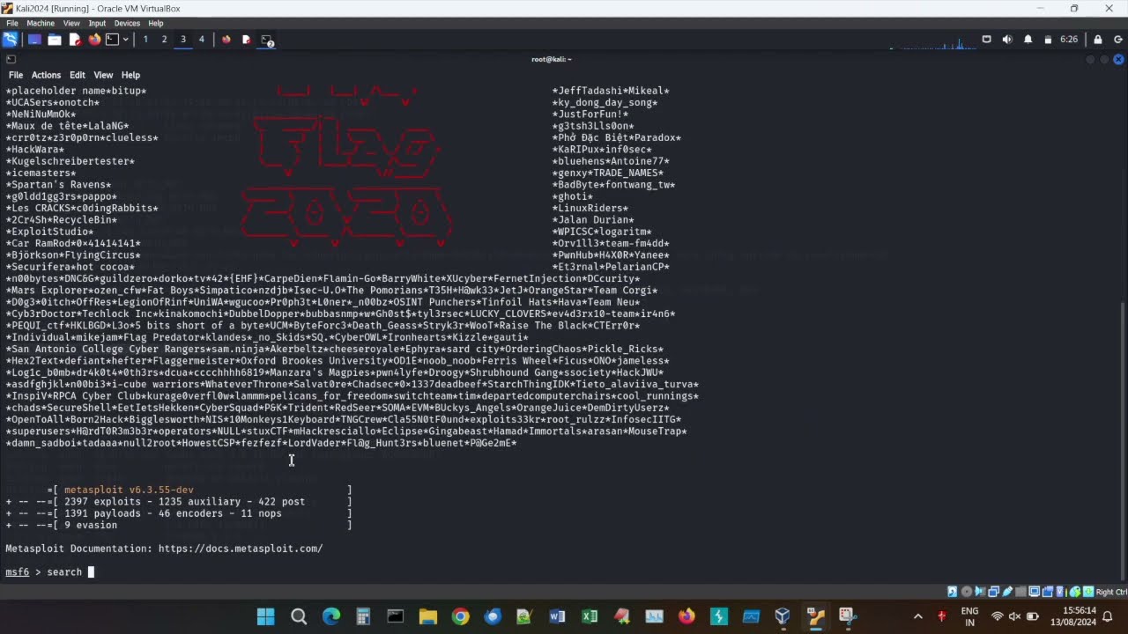
Task: Open terminal View menu
Action: point(103,75)
